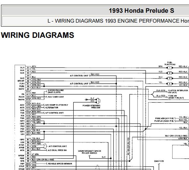
Task: Select connector pin cell B12
Action: point(28,169)
